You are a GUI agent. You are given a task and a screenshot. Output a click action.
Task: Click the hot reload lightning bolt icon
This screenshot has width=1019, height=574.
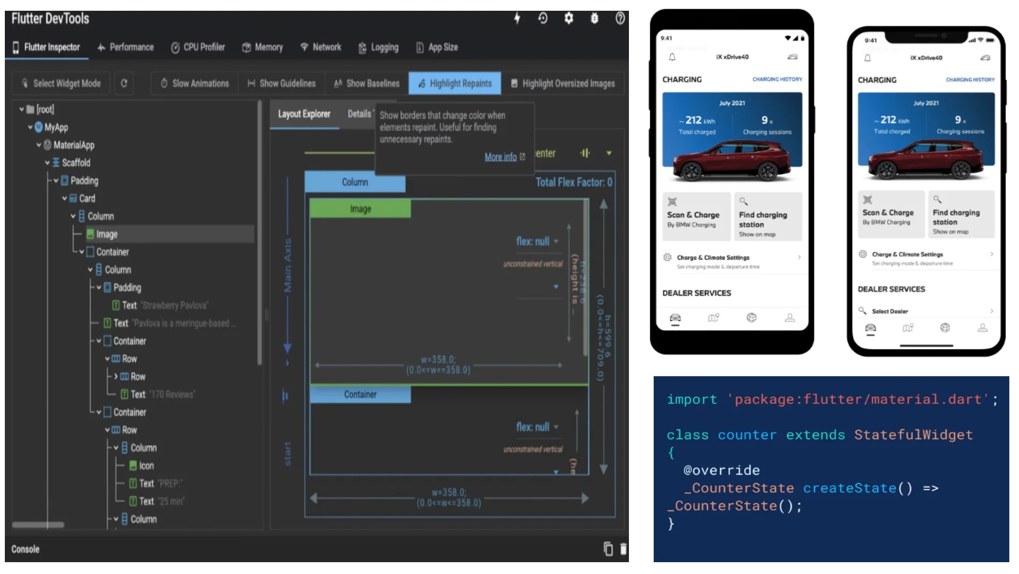click(x=517, y=19)
